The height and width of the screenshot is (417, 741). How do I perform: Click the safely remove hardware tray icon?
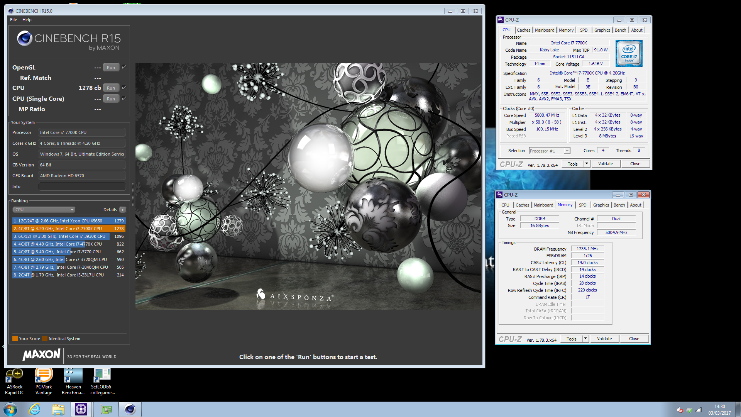pos(689,410)
